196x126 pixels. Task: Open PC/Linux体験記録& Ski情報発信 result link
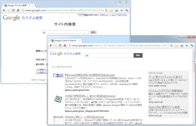[90, 75]
